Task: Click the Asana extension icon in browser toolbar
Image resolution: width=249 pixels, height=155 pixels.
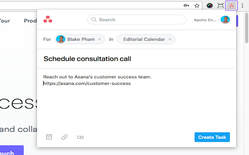Action: click(231, 6)
